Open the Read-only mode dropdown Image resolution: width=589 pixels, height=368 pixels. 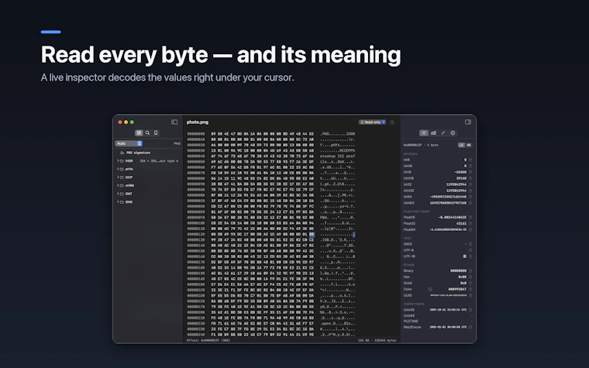pyautogui.click(x=372, y=122)
